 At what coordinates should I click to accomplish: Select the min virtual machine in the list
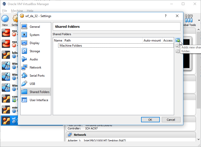[x=9, y=109]
